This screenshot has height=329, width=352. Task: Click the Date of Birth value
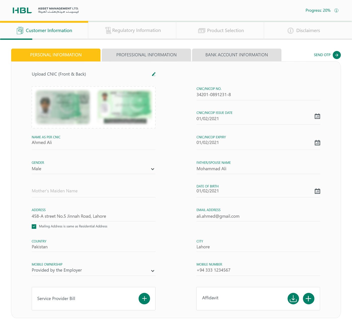click(x=208, y=191)
